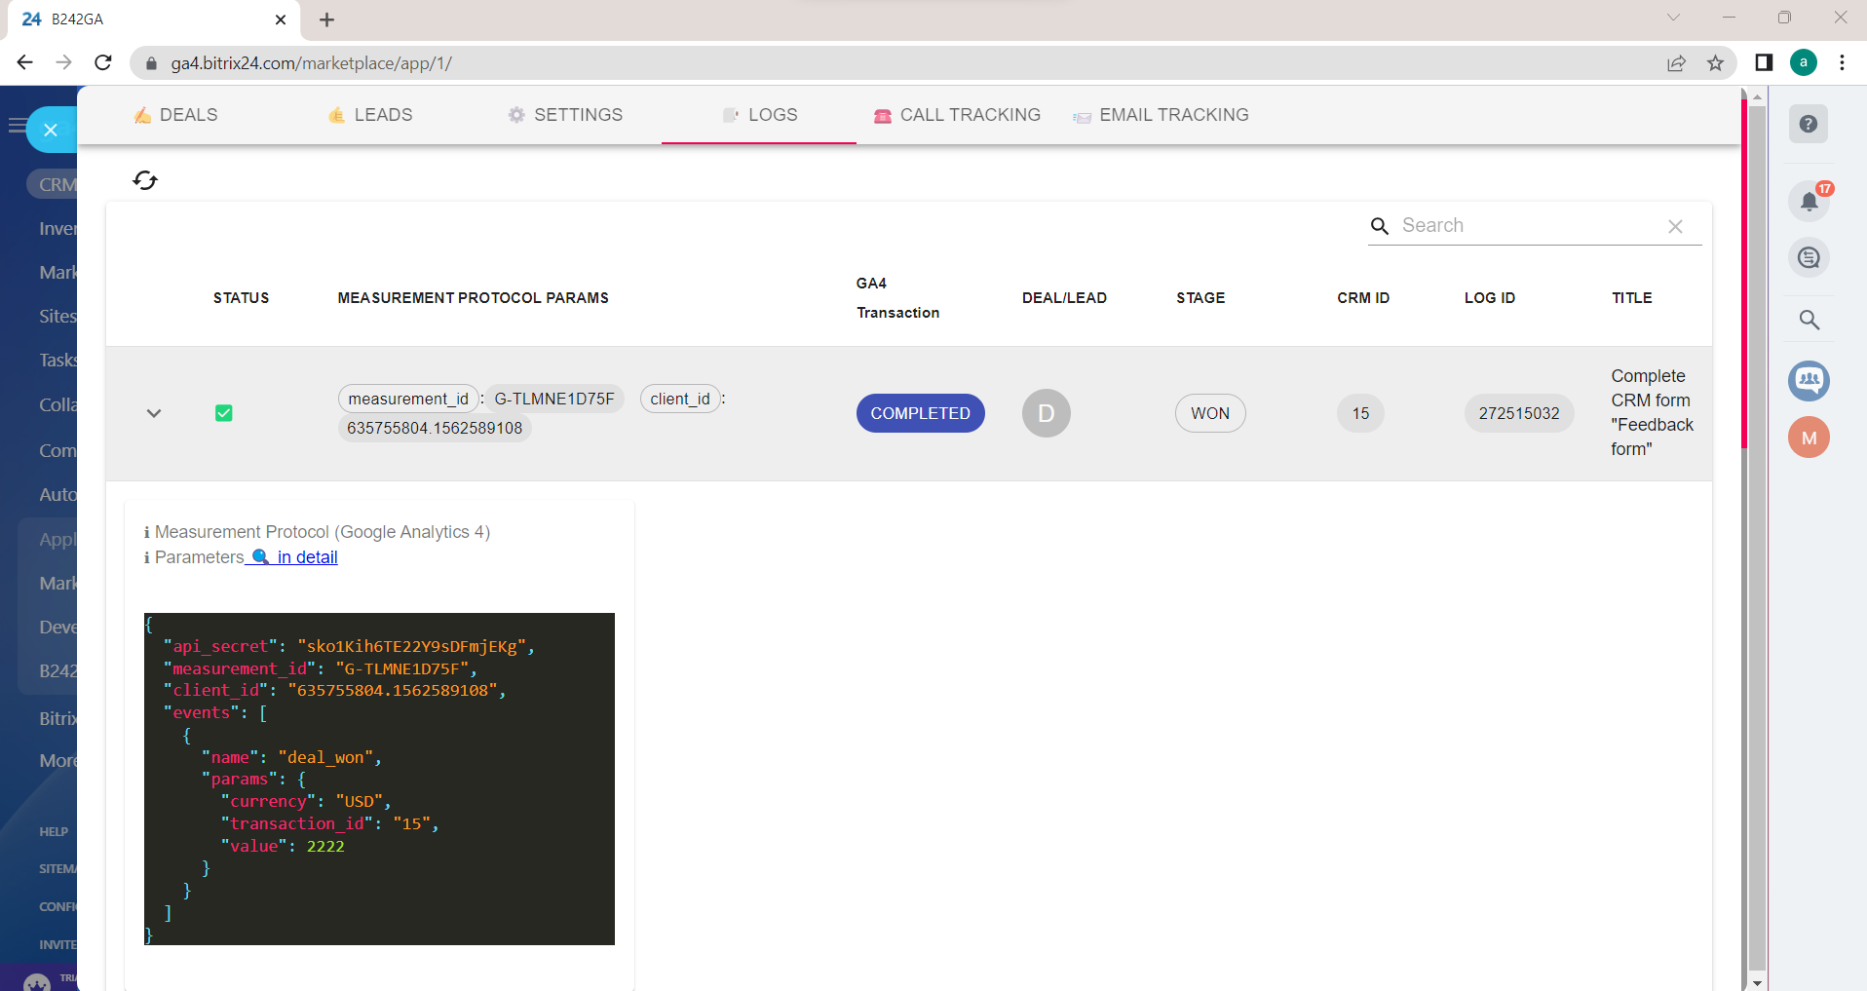Collapse the log row chevron

pyautogui.click(x=154, y=413)
